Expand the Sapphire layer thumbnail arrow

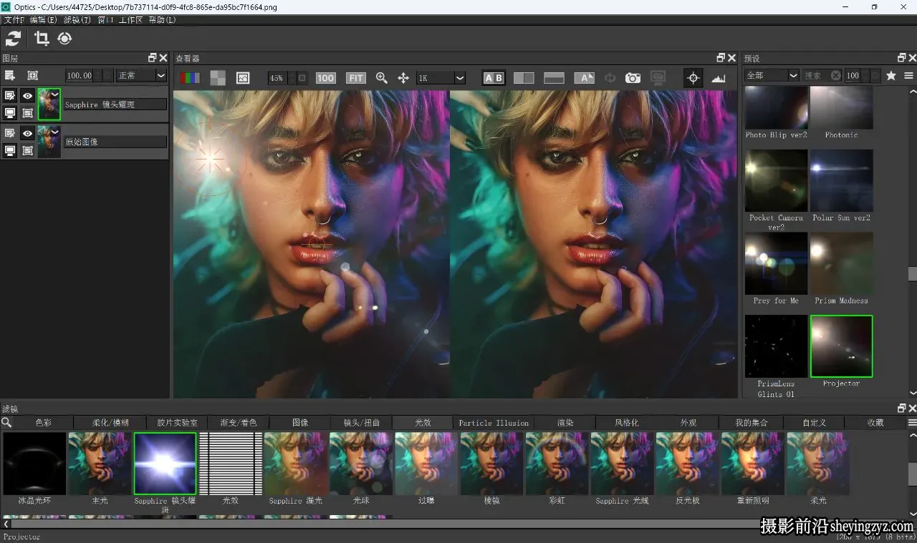[54, 94]
